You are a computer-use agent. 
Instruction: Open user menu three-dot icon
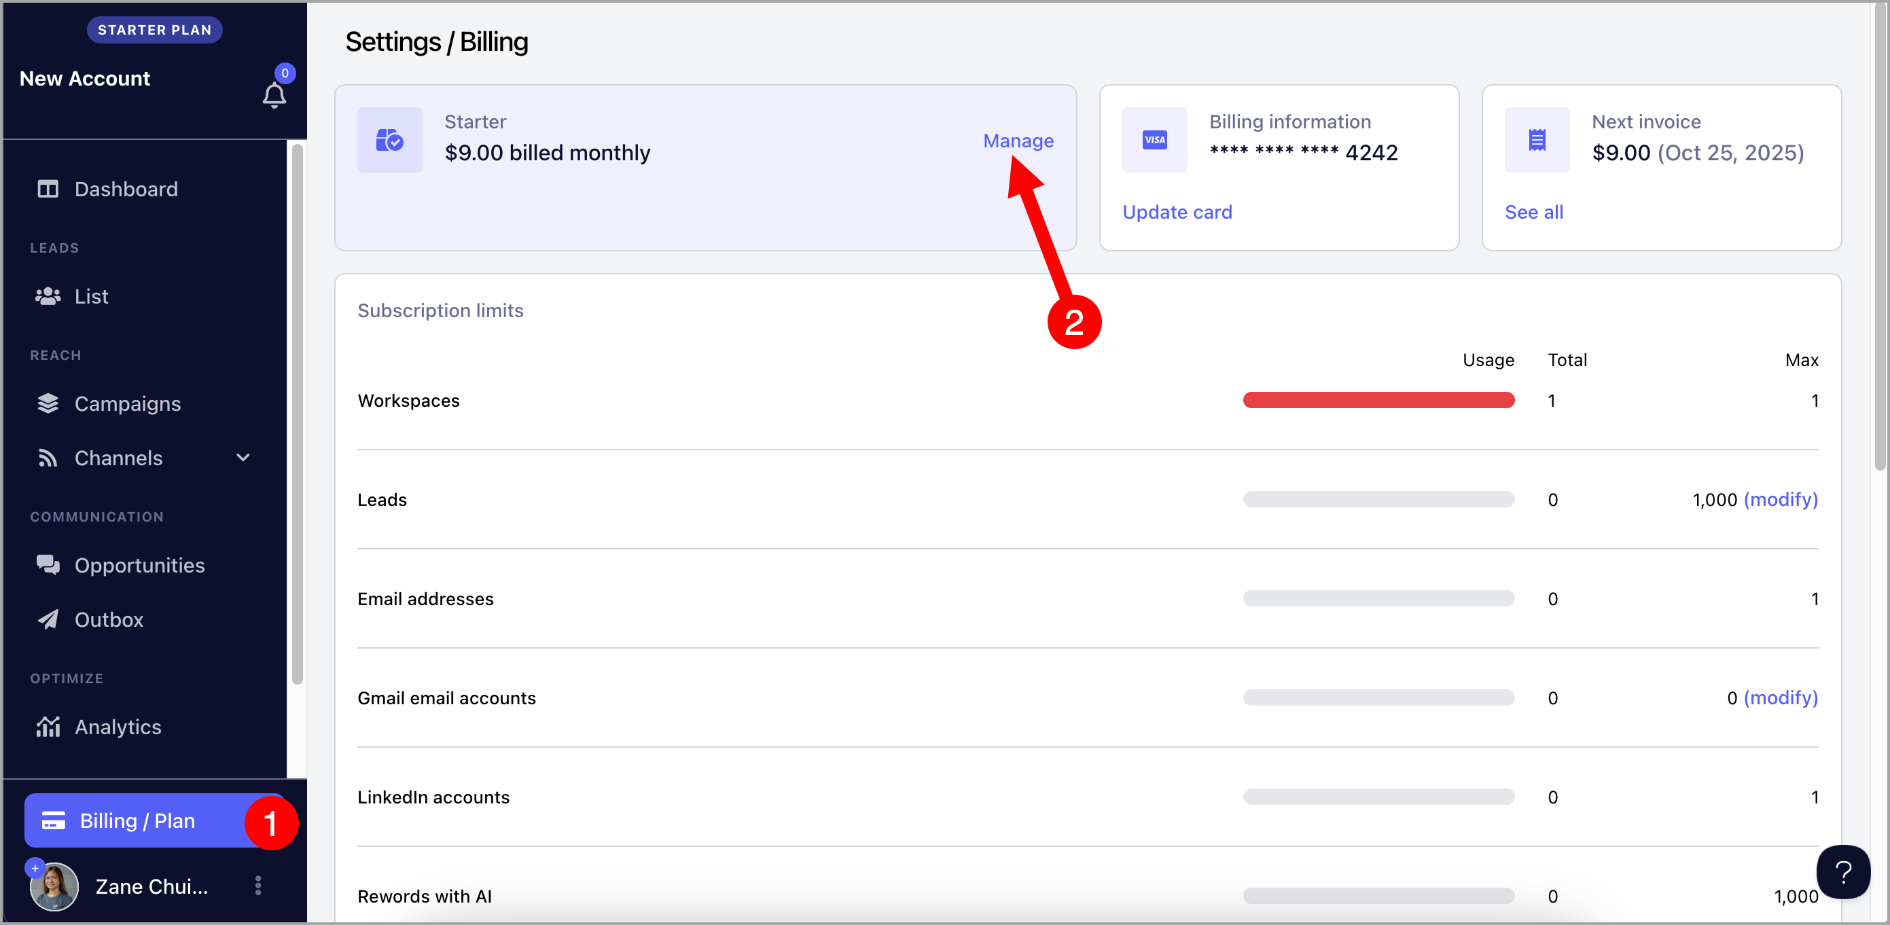tap(258, 886)
